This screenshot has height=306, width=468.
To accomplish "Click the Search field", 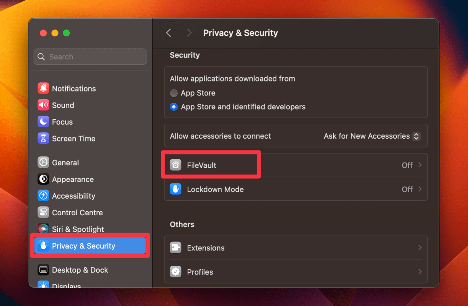I will [x=90, y=56].
